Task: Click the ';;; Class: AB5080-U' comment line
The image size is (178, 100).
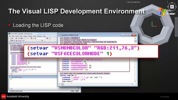Action: pos(70,38)
